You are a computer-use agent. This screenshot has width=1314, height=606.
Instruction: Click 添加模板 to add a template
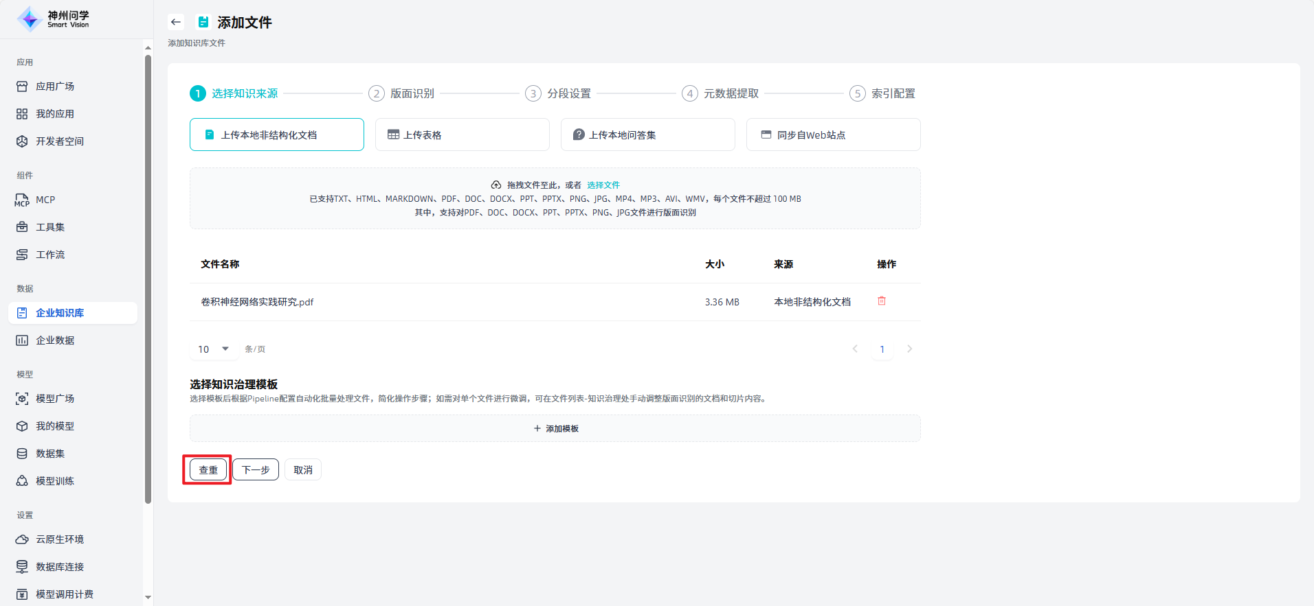tap(555, 428)
